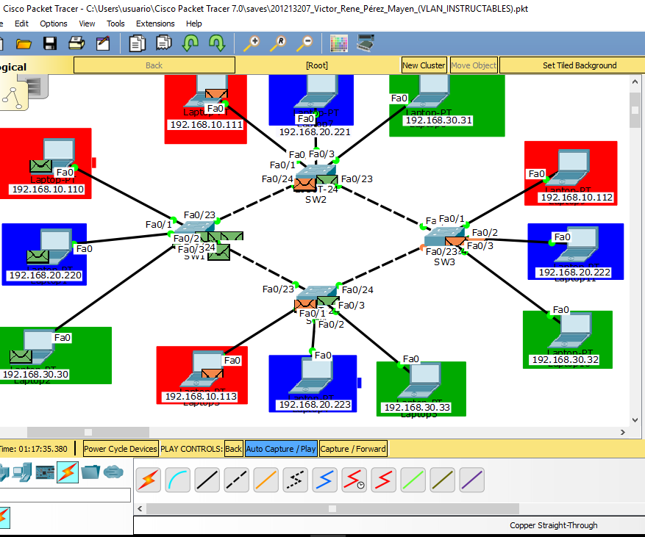Image resolution: width=645 pixels, height=537 pixels.
Task: Open the Options menu
Action: (x=54, y=24)
